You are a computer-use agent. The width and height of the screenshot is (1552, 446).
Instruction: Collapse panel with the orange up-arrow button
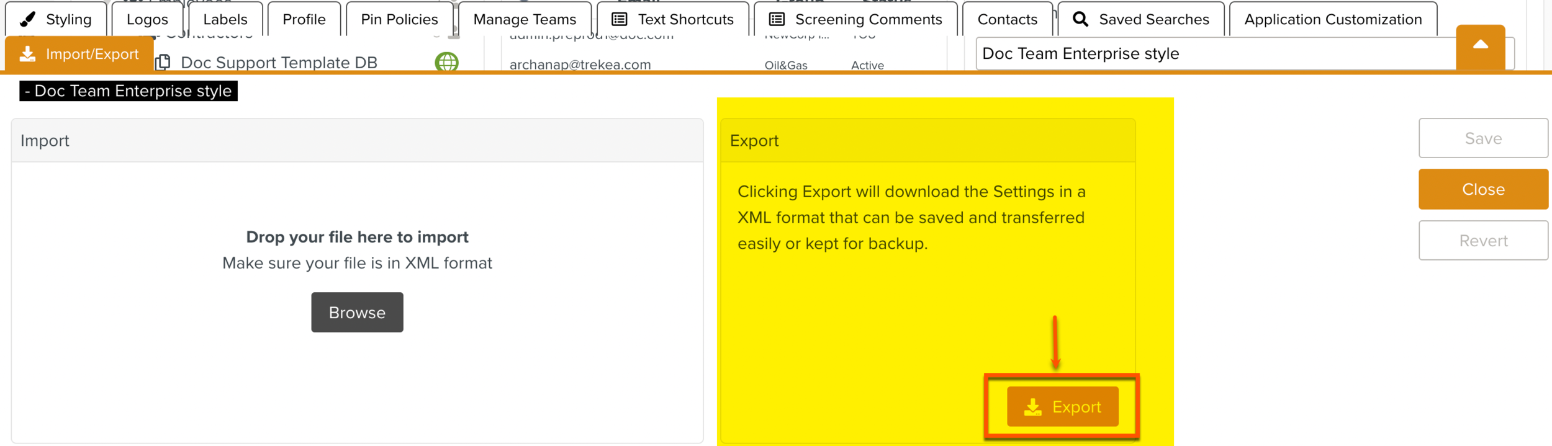[1481, 47]
